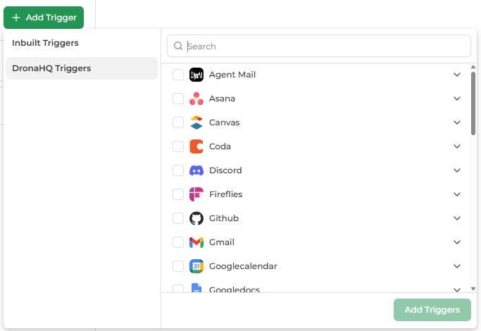Check the Coda checkbox
This screenshot has height=331, width=481.
pos(178,146)
